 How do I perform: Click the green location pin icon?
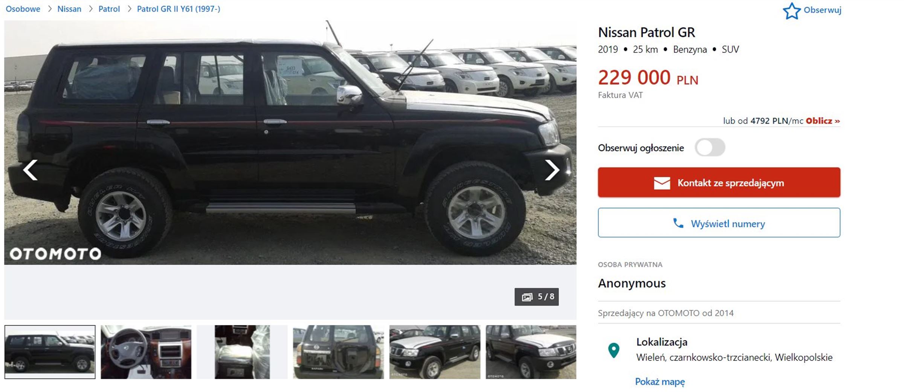(614, 350)
